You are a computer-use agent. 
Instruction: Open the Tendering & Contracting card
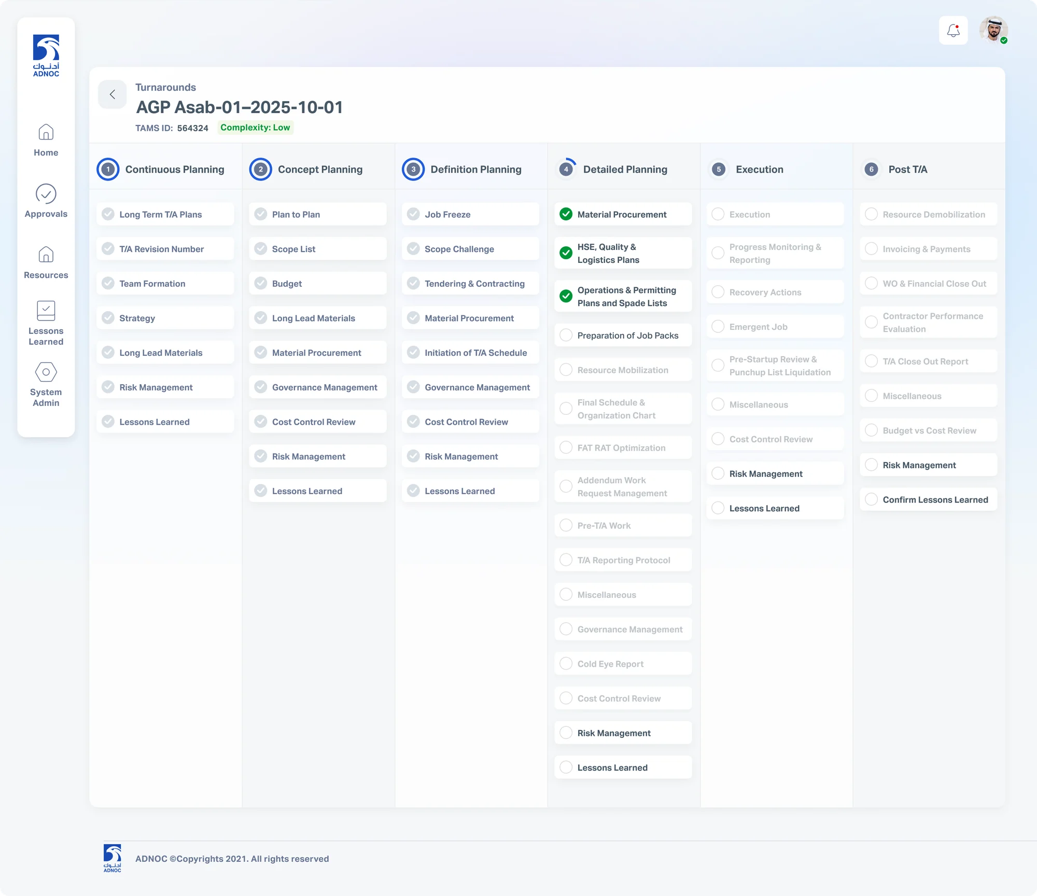coord(470,283)
